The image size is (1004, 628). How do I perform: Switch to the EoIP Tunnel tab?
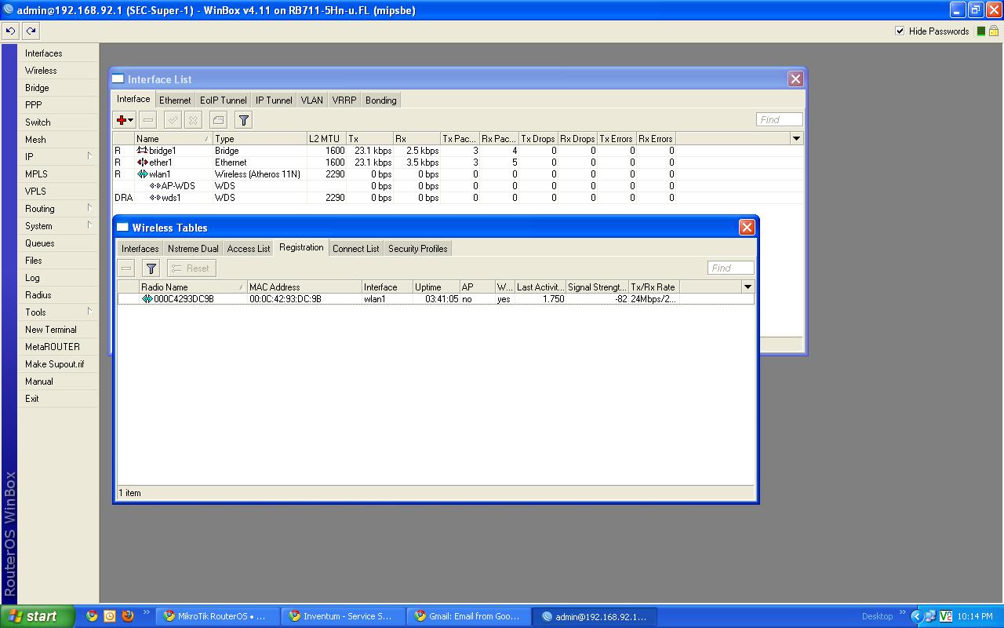coord(224,100)
